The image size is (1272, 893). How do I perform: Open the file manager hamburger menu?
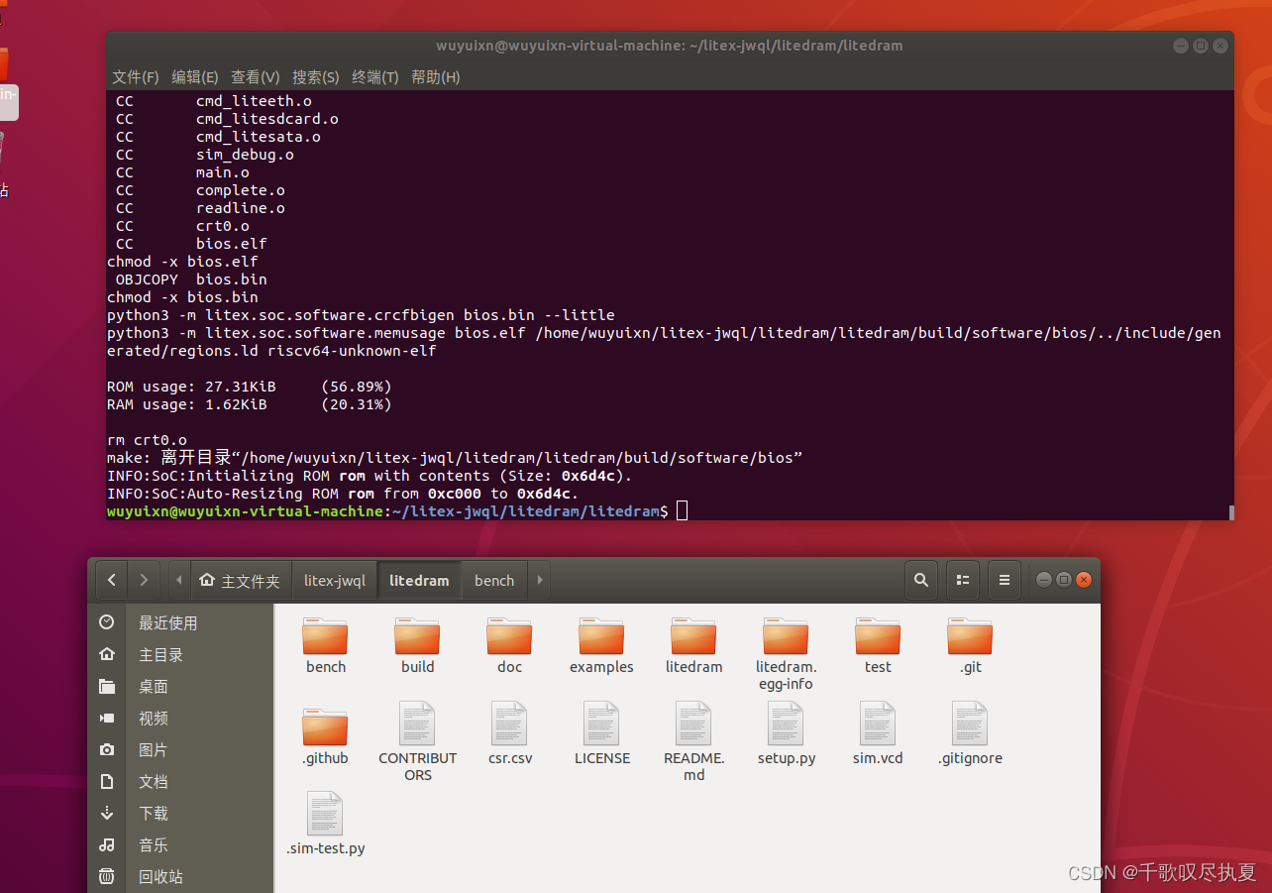[x=1004, y=580]
